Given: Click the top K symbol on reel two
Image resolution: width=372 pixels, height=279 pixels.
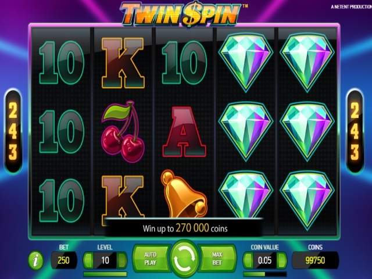Looking at the screenshot, I should (x=123, y=63).
